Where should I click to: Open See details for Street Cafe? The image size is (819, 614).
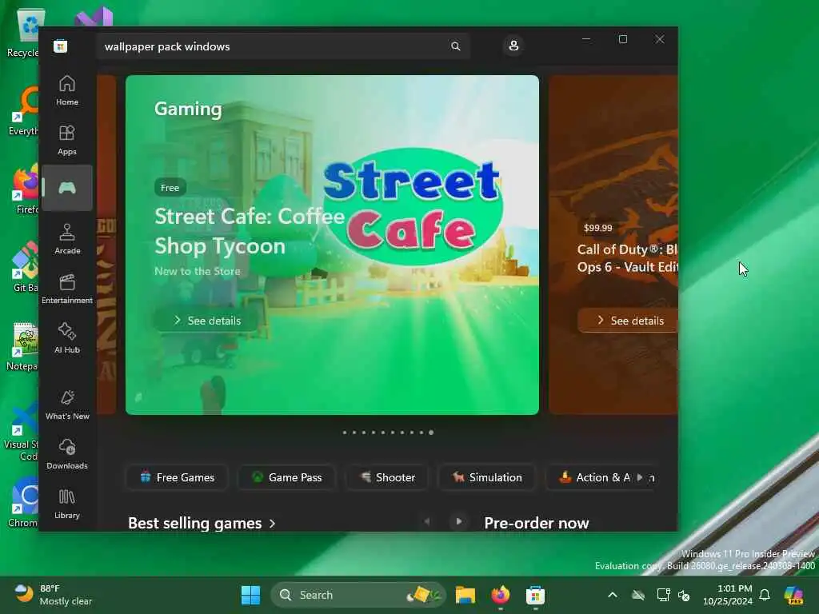[207, 320]
